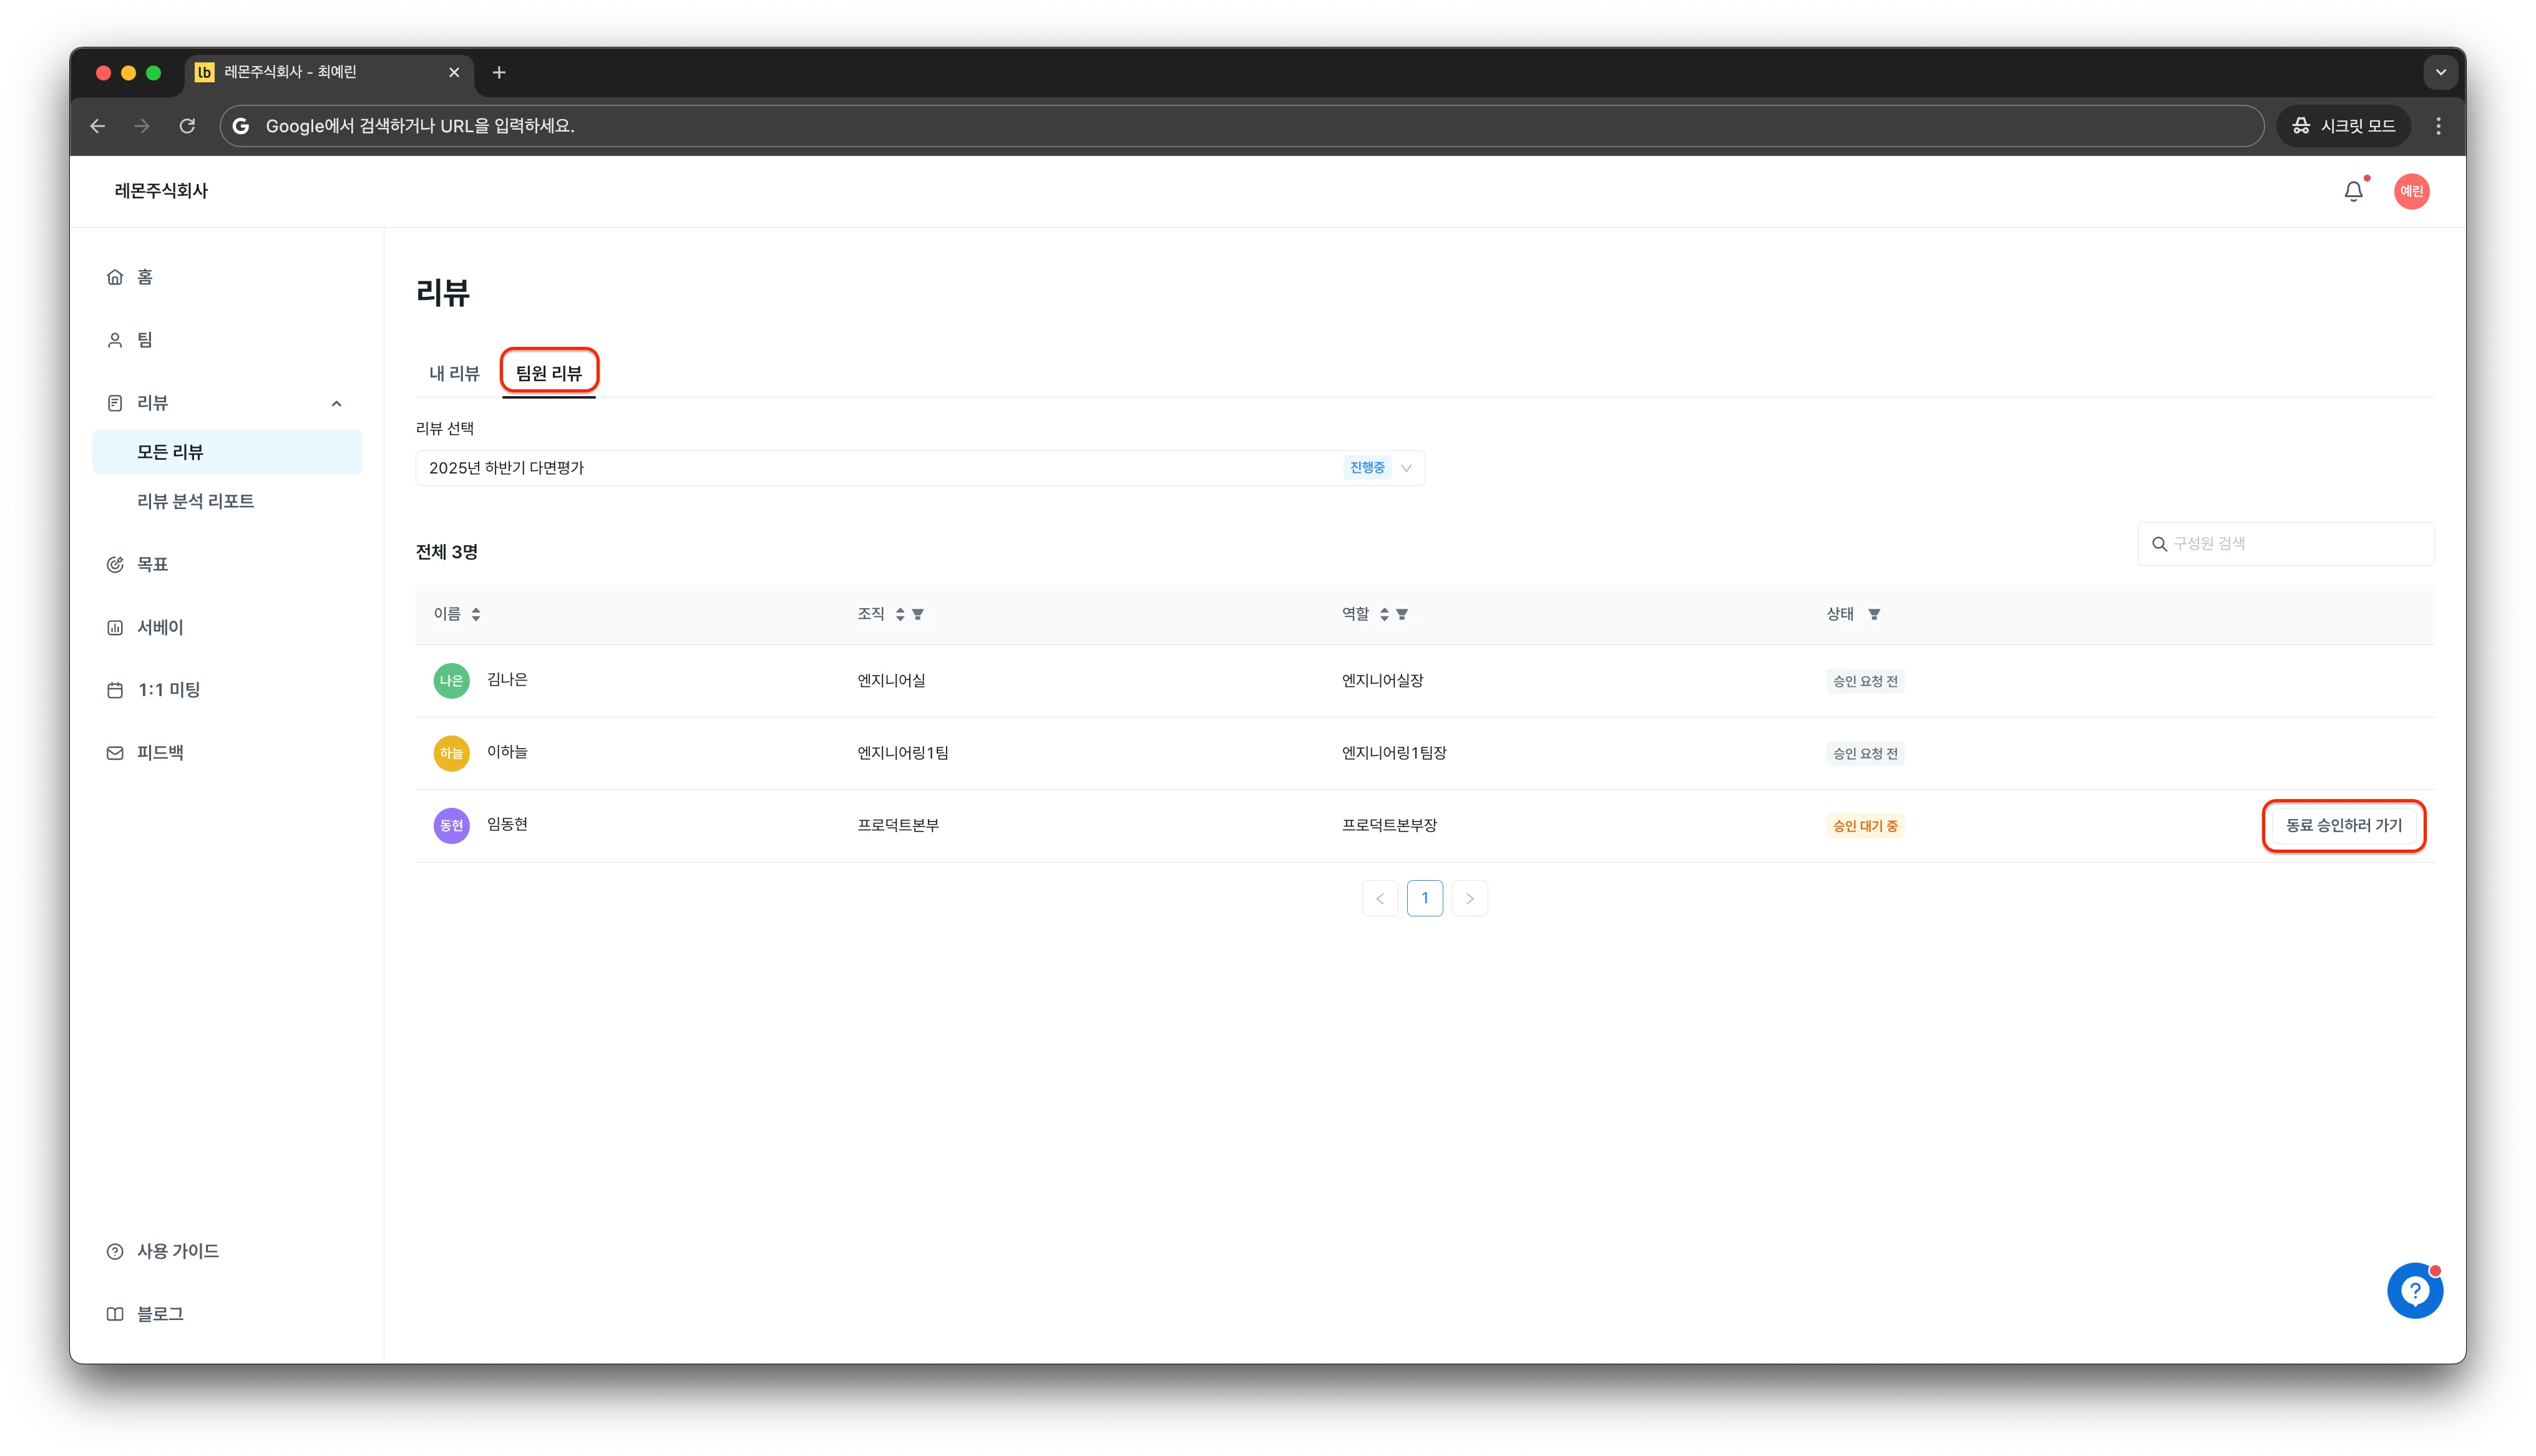Open the 예린 profile avatar menu

pyautogui.click(x=2411, y=191)
